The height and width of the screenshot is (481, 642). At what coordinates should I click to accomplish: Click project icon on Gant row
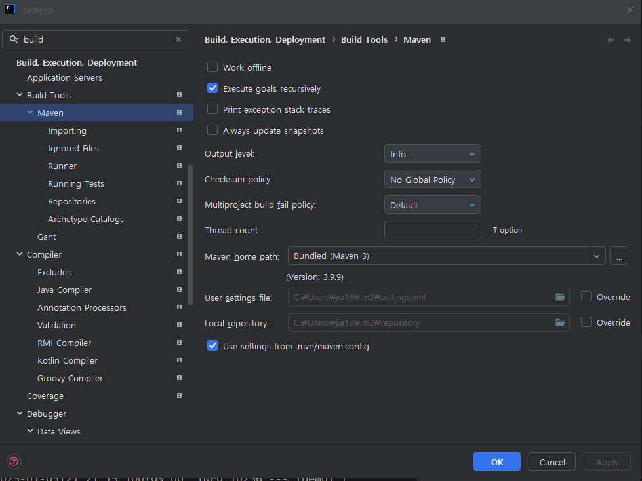(179, 237)
